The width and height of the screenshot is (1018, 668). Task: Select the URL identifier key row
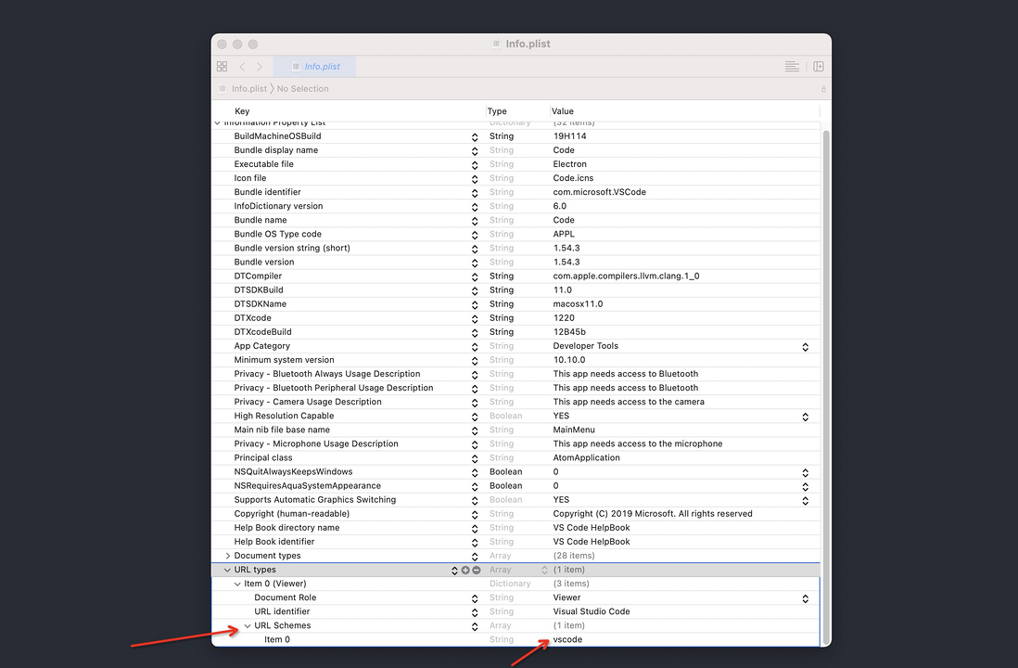[282, 611]
